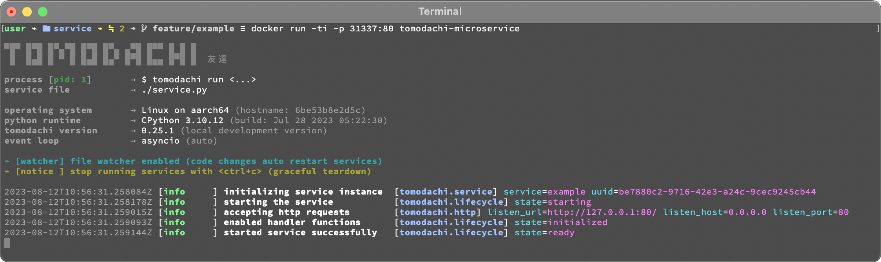This screenshot has width=881, height=262.
Task: Click the 'listen_port=80' field
Action: point(810,212)
